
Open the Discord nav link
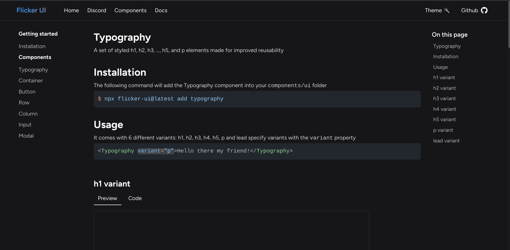(x=97, y=10)
